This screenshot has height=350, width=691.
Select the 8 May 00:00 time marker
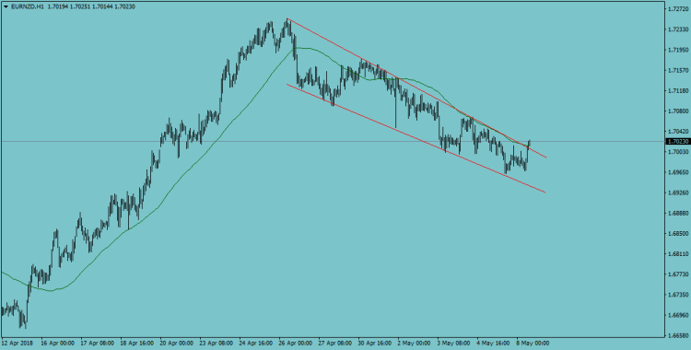tap(533, 343)
